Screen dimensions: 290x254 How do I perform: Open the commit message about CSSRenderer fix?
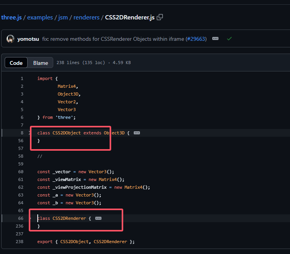[x=113, y=39]
